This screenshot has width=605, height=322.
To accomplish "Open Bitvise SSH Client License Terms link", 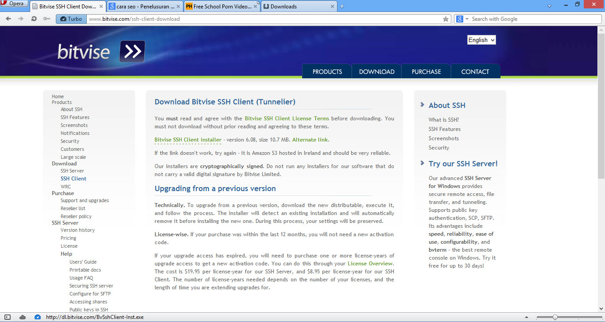I will tap(287, 119).
